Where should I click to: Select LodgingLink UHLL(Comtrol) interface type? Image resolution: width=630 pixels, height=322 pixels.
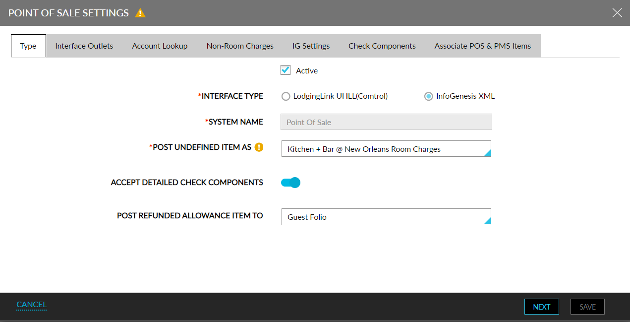286,96
